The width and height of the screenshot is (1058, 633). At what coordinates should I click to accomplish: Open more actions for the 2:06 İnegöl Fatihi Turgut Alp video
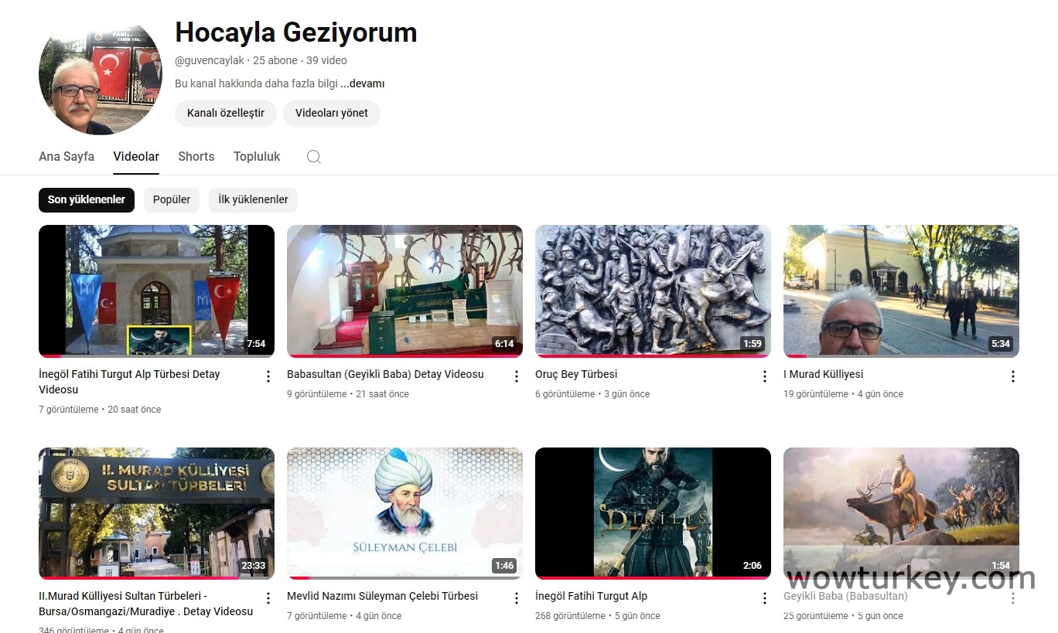pyautogui.click(x=765, y=598)
